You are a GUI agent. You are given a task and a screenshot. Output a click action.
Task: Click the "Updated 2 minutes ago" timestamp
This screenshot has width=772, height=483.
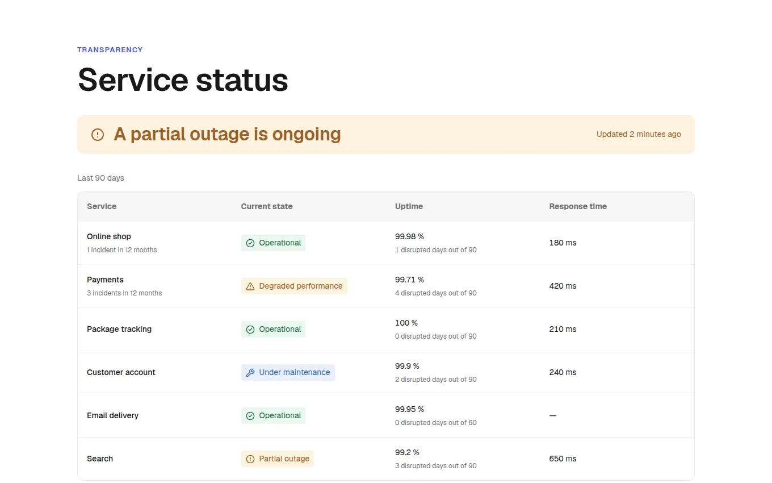tap(639, 135)
